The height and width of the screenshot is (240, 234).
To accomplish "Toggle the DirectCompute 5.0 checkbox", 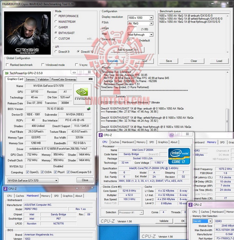I will click(68, 172).
